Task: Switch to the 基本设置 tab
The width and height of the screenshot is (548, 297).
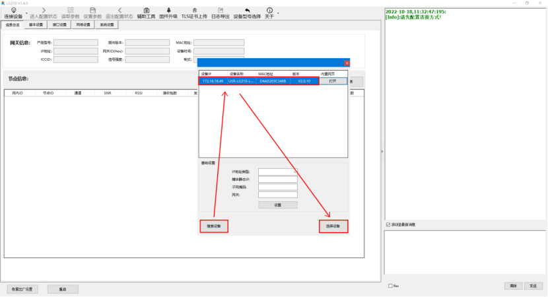Action: pos(36,25)
